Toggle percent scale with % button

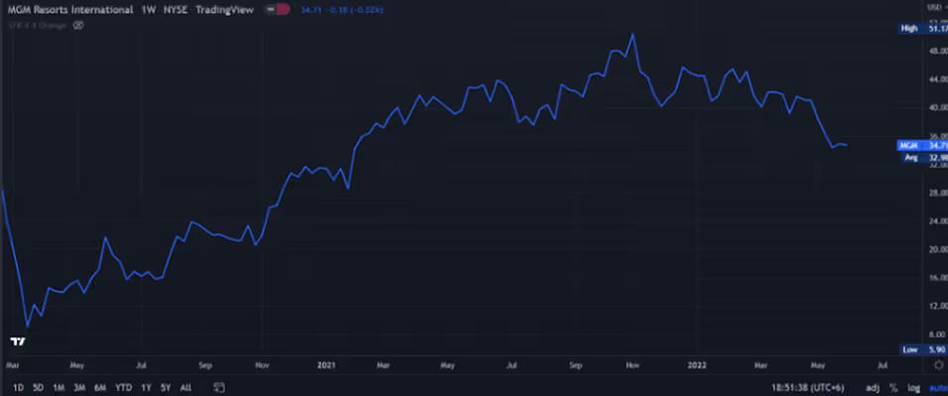(x=893, y=387)
